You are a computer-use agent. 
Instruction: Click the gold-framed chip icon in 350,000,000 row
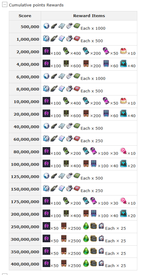point(93,251)
